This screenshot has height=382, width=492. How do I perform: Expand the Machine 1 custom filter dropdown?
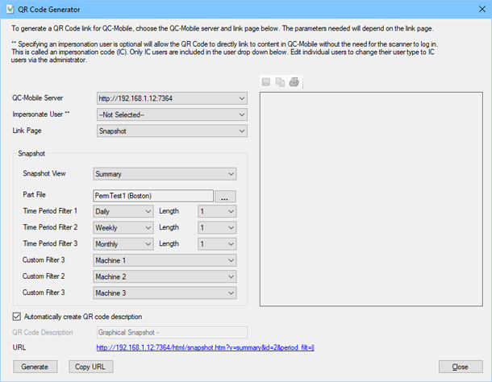[x=165, y=260]
